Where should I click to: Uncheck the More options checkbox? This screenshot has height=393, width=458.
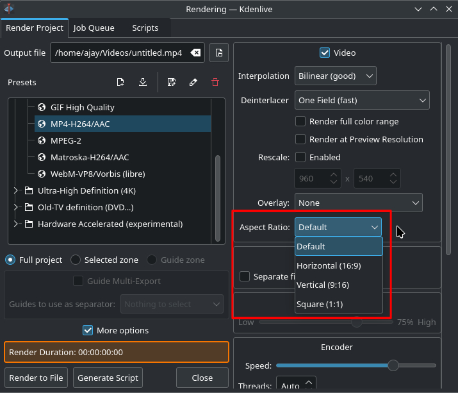pyautogui.click(x=88, y=330)
